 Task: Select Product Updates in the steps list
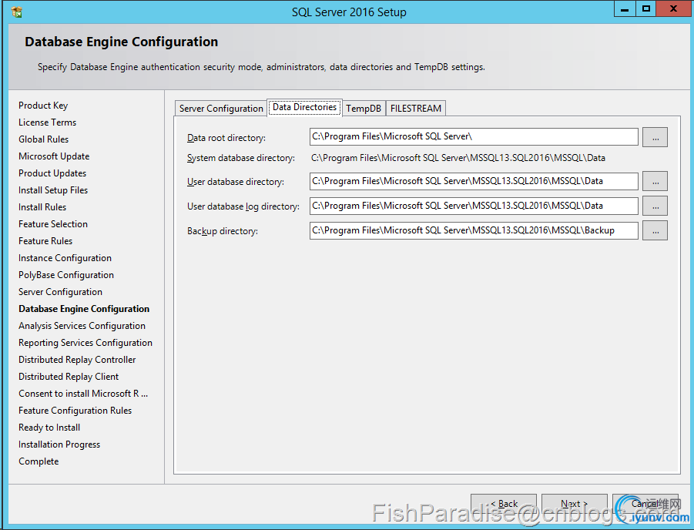tap(52, 173)
